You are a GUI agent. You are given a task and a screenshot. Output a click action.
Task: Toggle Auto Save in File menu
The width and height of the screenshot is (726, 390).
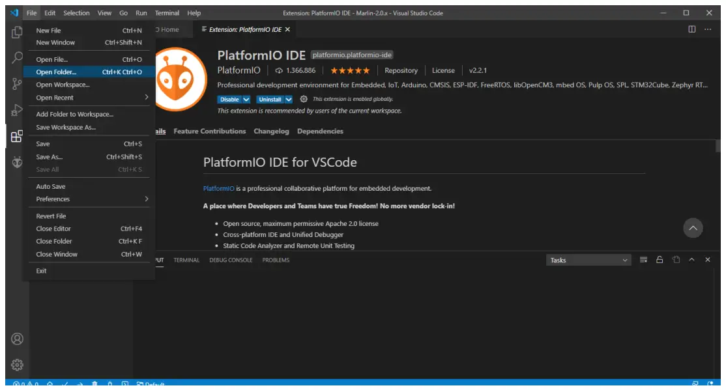[51, 187]
